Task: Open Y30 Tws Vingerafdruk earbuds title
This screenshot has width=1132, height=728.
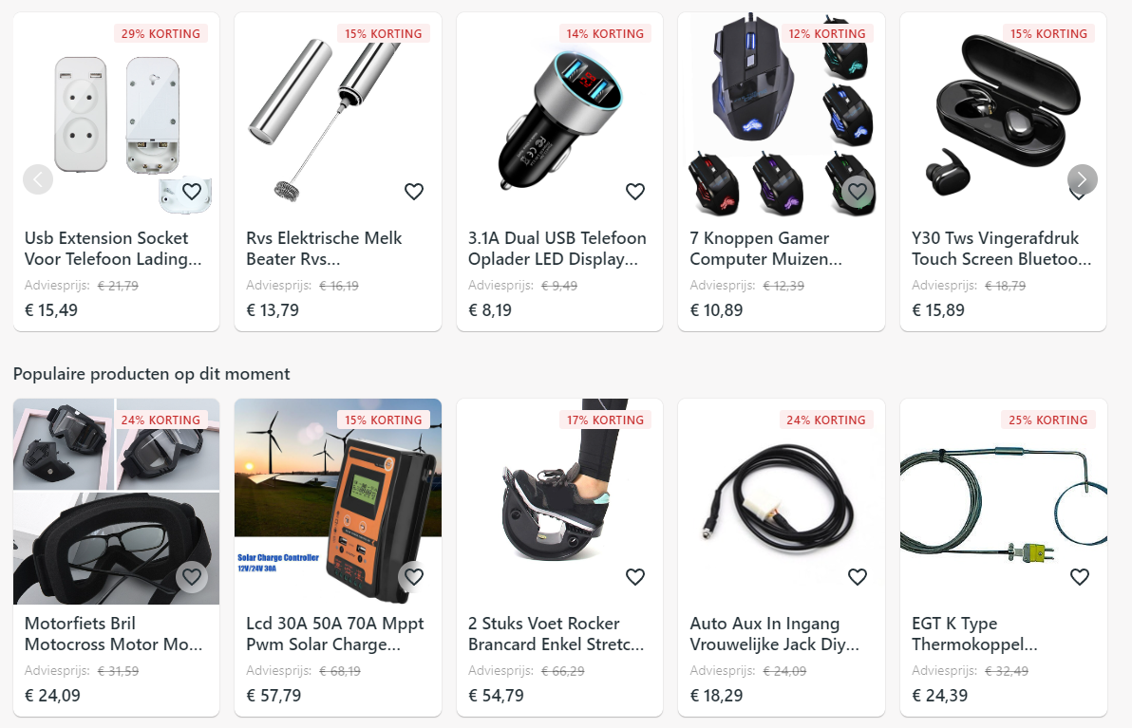Action: (x=1001, y=248)
